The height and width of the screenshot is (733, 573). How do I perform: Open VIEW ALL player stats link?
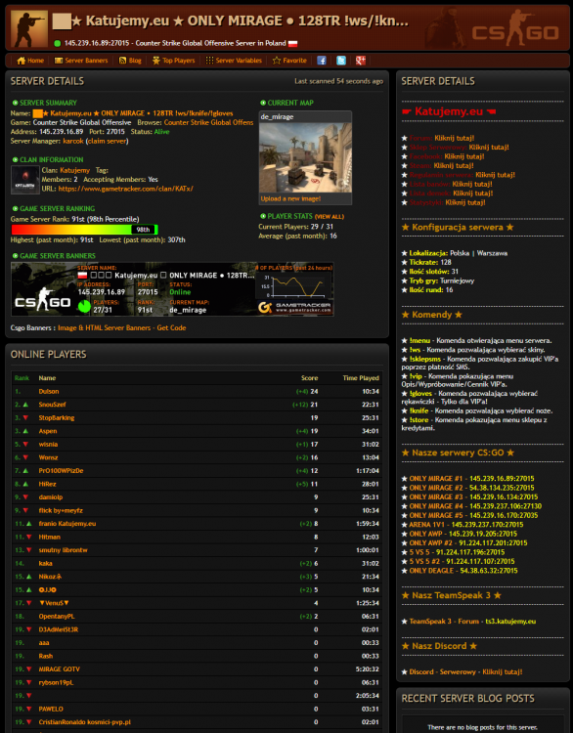330,216
